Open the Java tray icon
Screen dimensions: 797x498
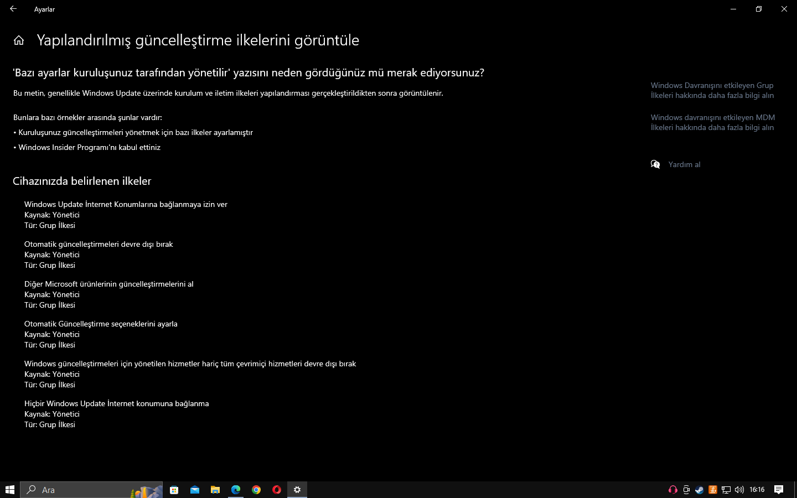(713, 490)
